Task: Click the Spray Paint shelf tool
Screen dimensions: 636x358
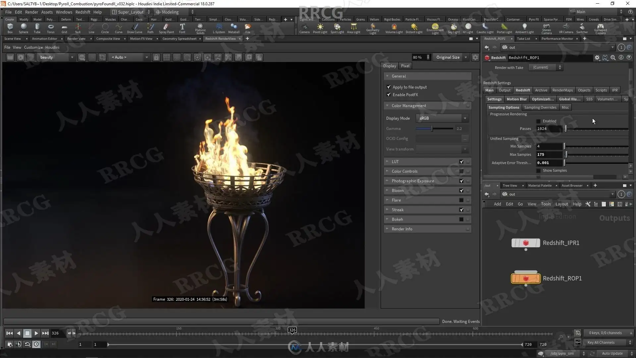Action: pos(166,28)
